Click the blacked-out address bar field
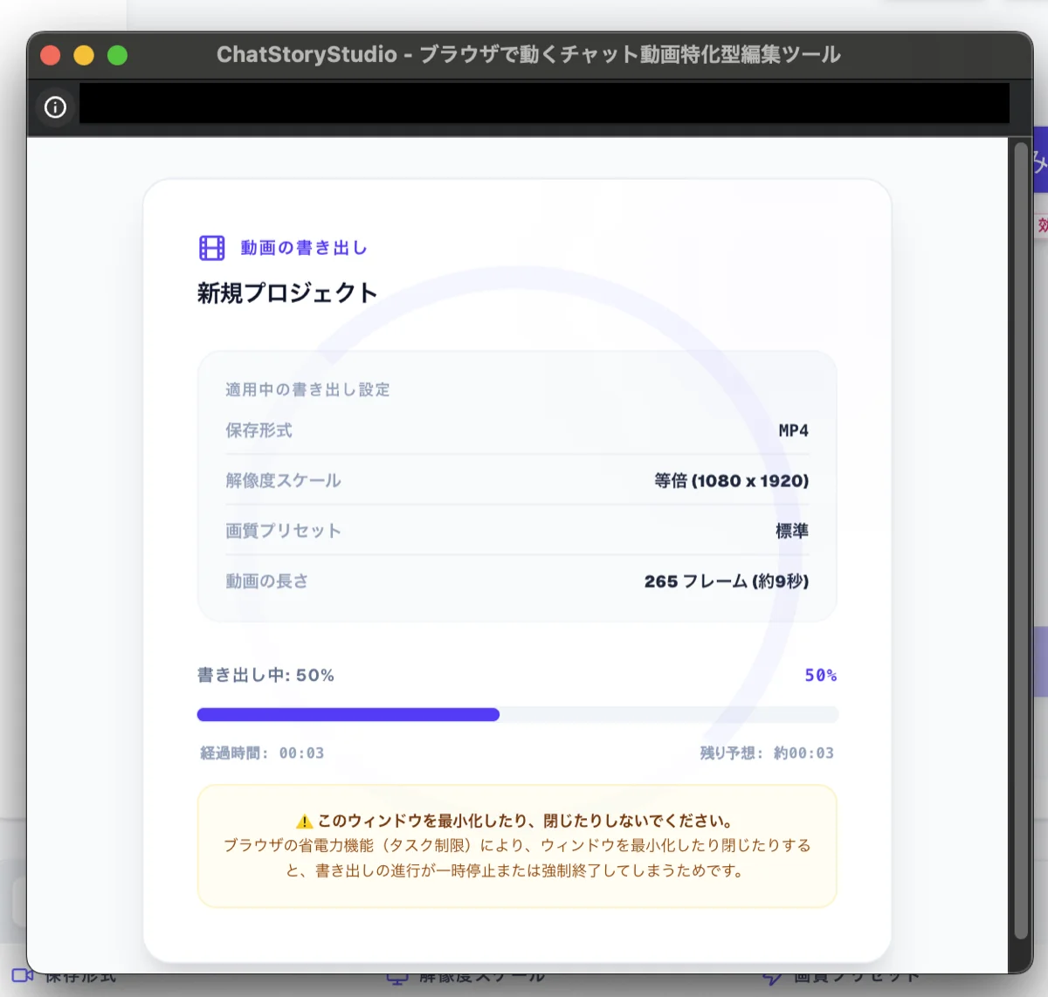This screenshot has width=1048, height=997. coord(544,103)
